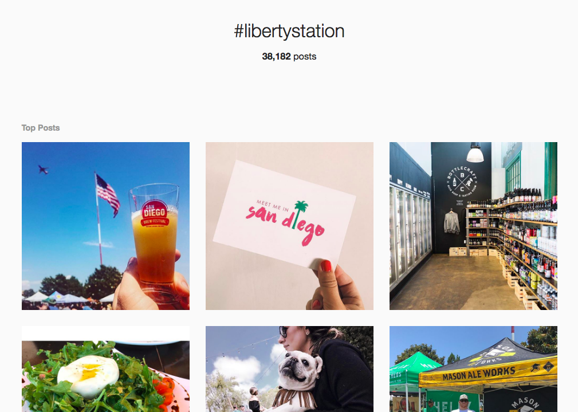578x412 pixels.
Task: Open the poached egg arugula salad post
Action: pyautogui.click(x=105, y=369)
